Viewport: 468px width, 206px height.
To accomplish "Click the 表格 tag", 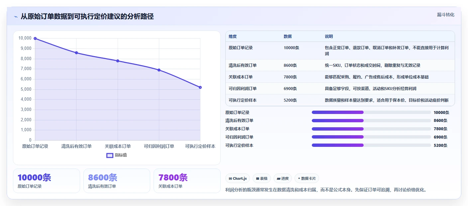I will click(262, 178).
